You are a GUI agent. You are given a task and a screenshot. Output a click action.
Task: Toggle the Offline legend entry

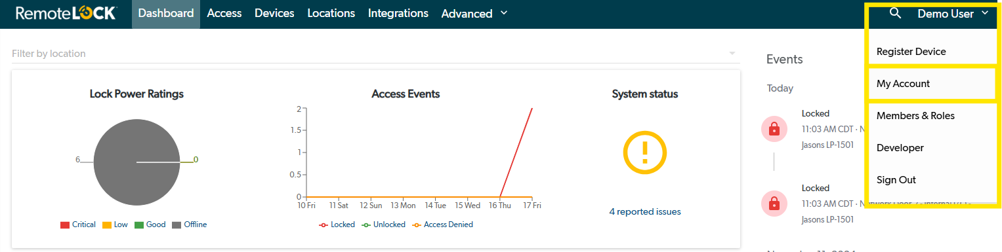189,225
